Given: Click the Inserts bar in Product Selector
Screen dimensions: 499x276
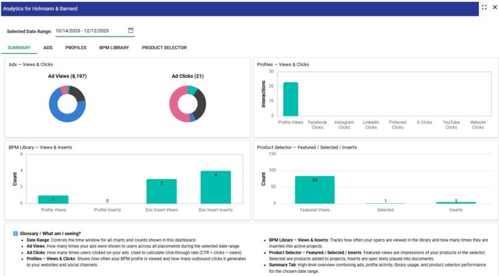Looking at the screenshot, I should click(455, 202).
